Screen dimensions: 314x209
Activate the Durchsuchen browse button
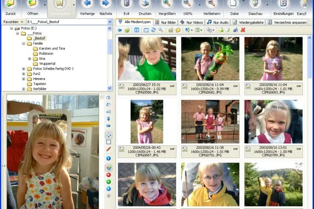[59, 8]
